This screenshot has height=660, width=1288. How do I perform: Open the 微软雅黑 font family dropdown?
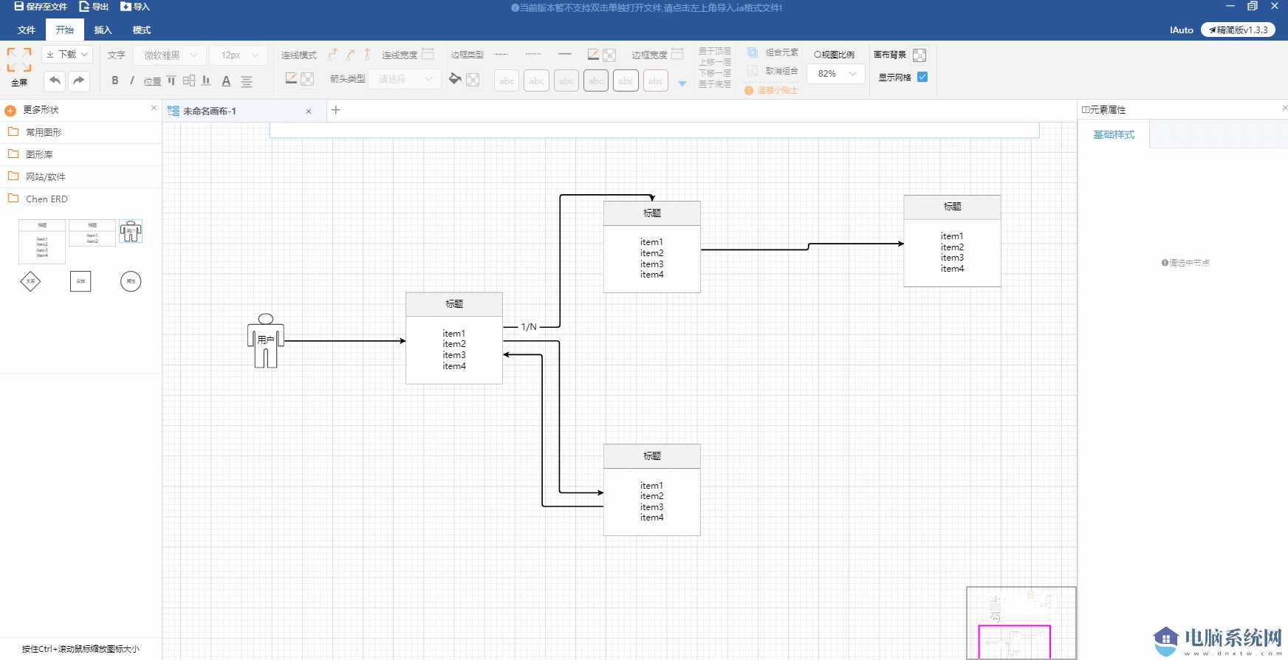tap(171, 55)
